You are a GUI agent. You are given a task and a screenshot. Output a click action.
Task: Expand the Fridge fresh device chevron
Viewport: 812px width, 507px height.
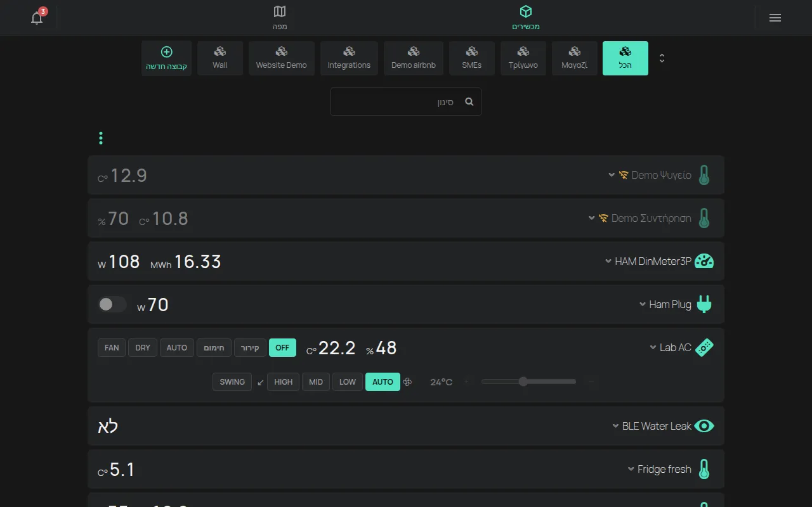[x=631, y=469]
